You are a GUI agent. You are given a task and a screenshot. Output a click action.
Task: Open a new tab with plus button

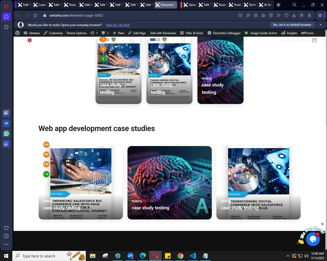(278, 5)
